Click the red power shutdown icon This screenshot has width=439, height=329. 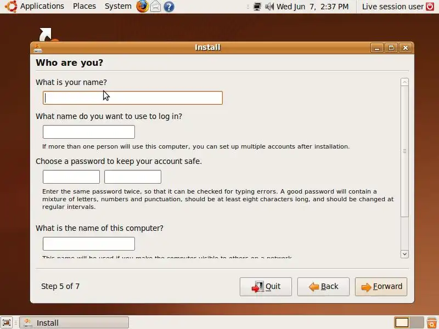[x=430, y=6]
